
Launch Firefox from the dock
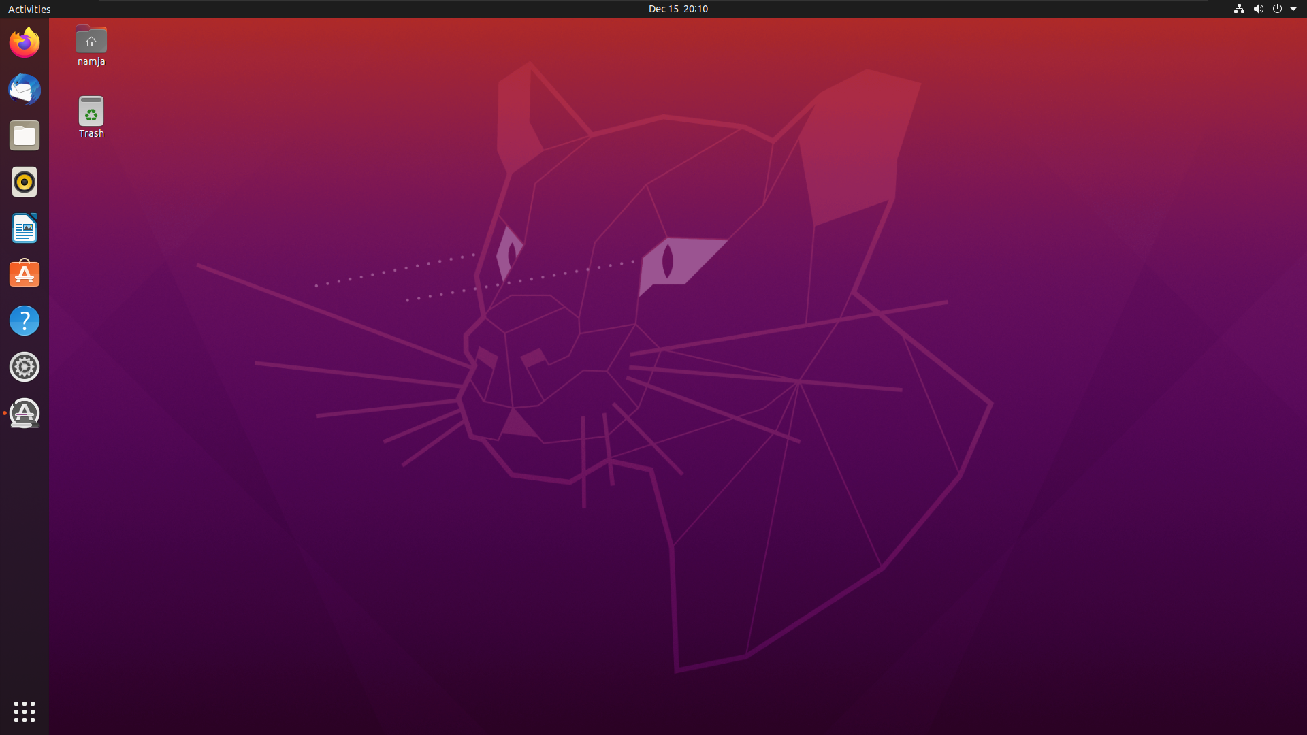(25, 43)
